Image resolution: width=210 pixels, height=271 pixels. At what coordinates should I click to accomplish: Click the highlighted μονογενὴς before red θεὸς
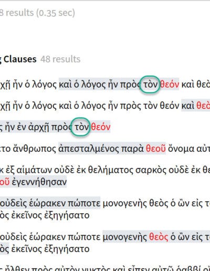(124, 237)
